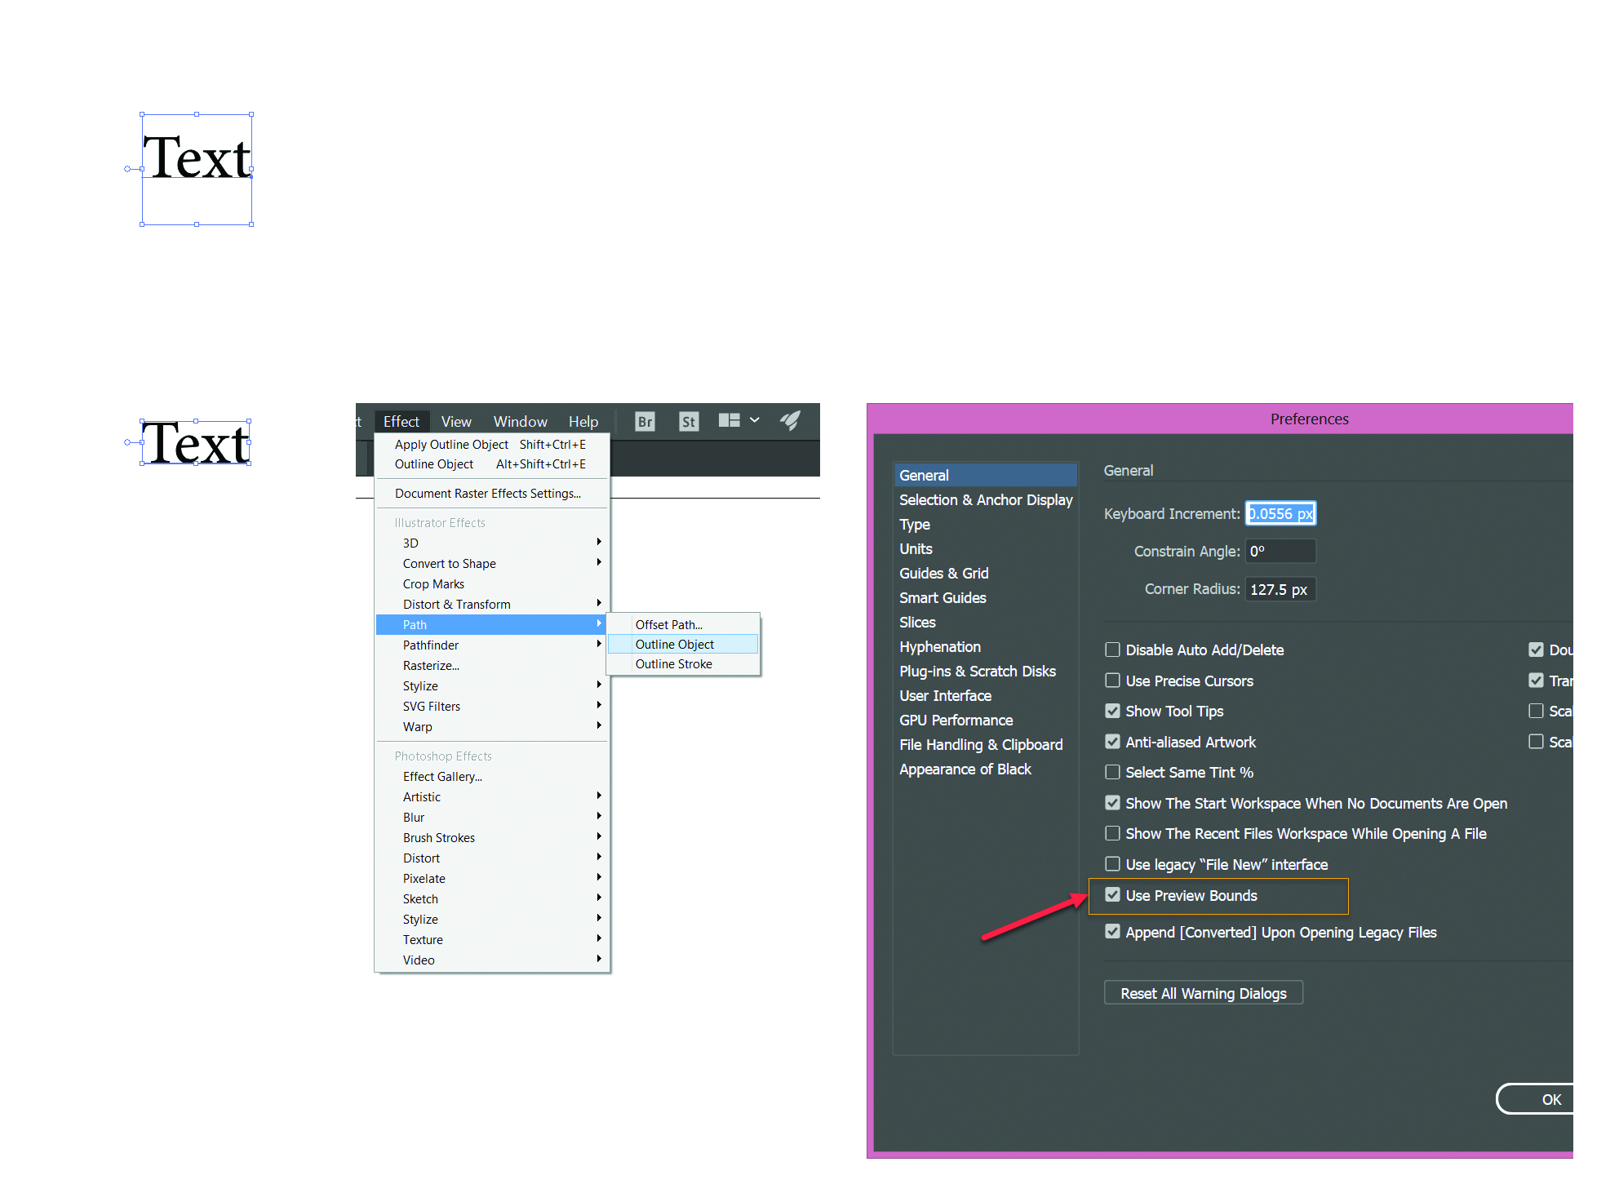The image size is (1619, 1184).
Task: Uncheck Use Preview Bounds
Action: point(1112,895)
